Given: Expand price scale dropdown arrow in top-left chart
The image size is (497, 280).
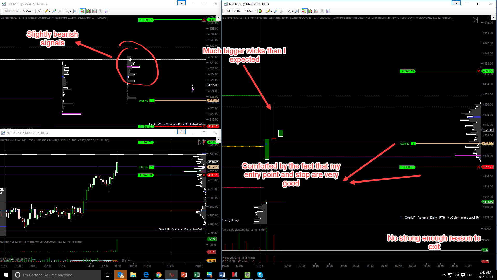Looking at the screenshot, I should [218, 17].
